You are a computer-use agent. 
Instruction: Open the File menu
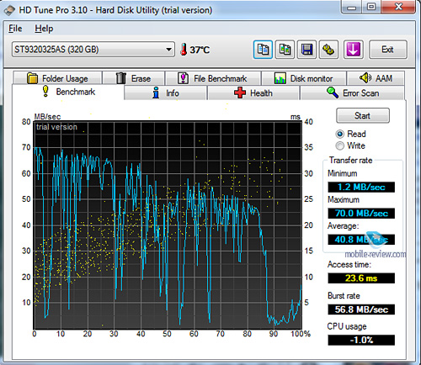coord(15,29)
